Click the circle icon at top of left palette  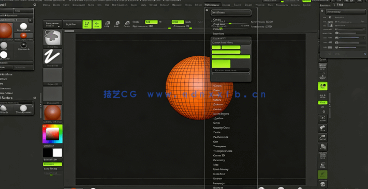pyautogui.click(x=35, y=5)
